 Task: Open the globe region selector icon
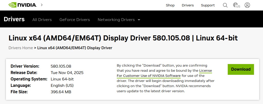(236, 5)
